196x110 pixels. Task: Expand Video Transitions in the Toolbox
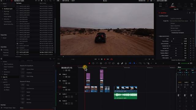point(2,64)
